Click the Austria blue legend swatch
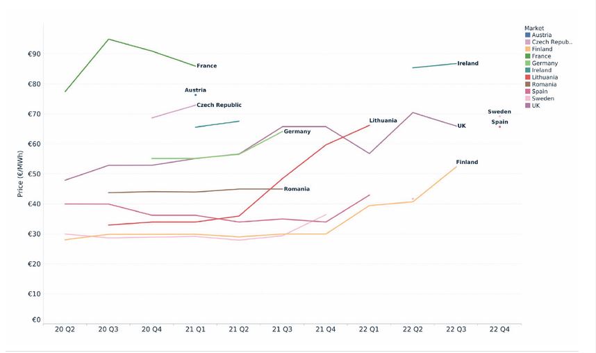Viewport: 596px width, 353px height. (527, 35)
